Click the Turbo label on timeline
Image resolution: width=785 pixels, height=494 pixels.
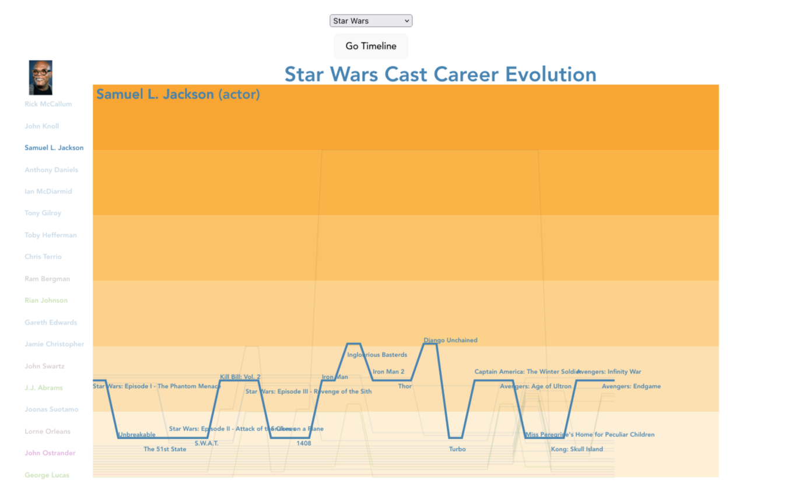[x=457, y=449]
